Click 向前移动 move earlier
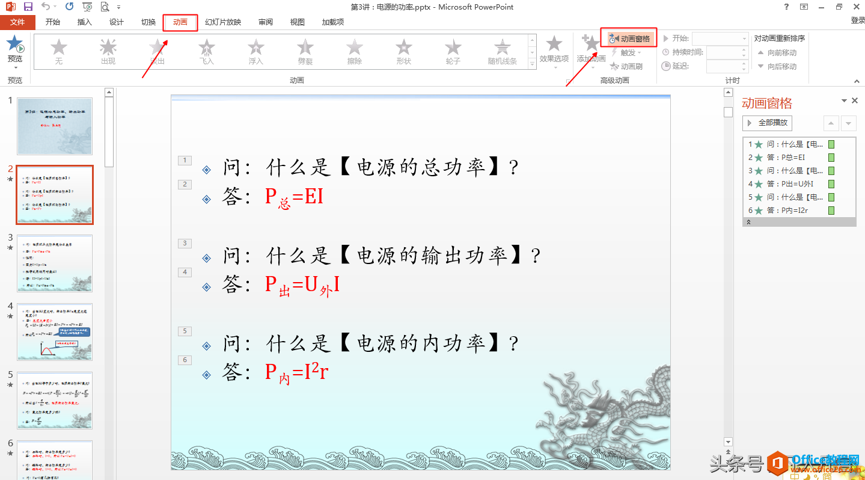The image size is (865, 480). [x=777, y=52]
